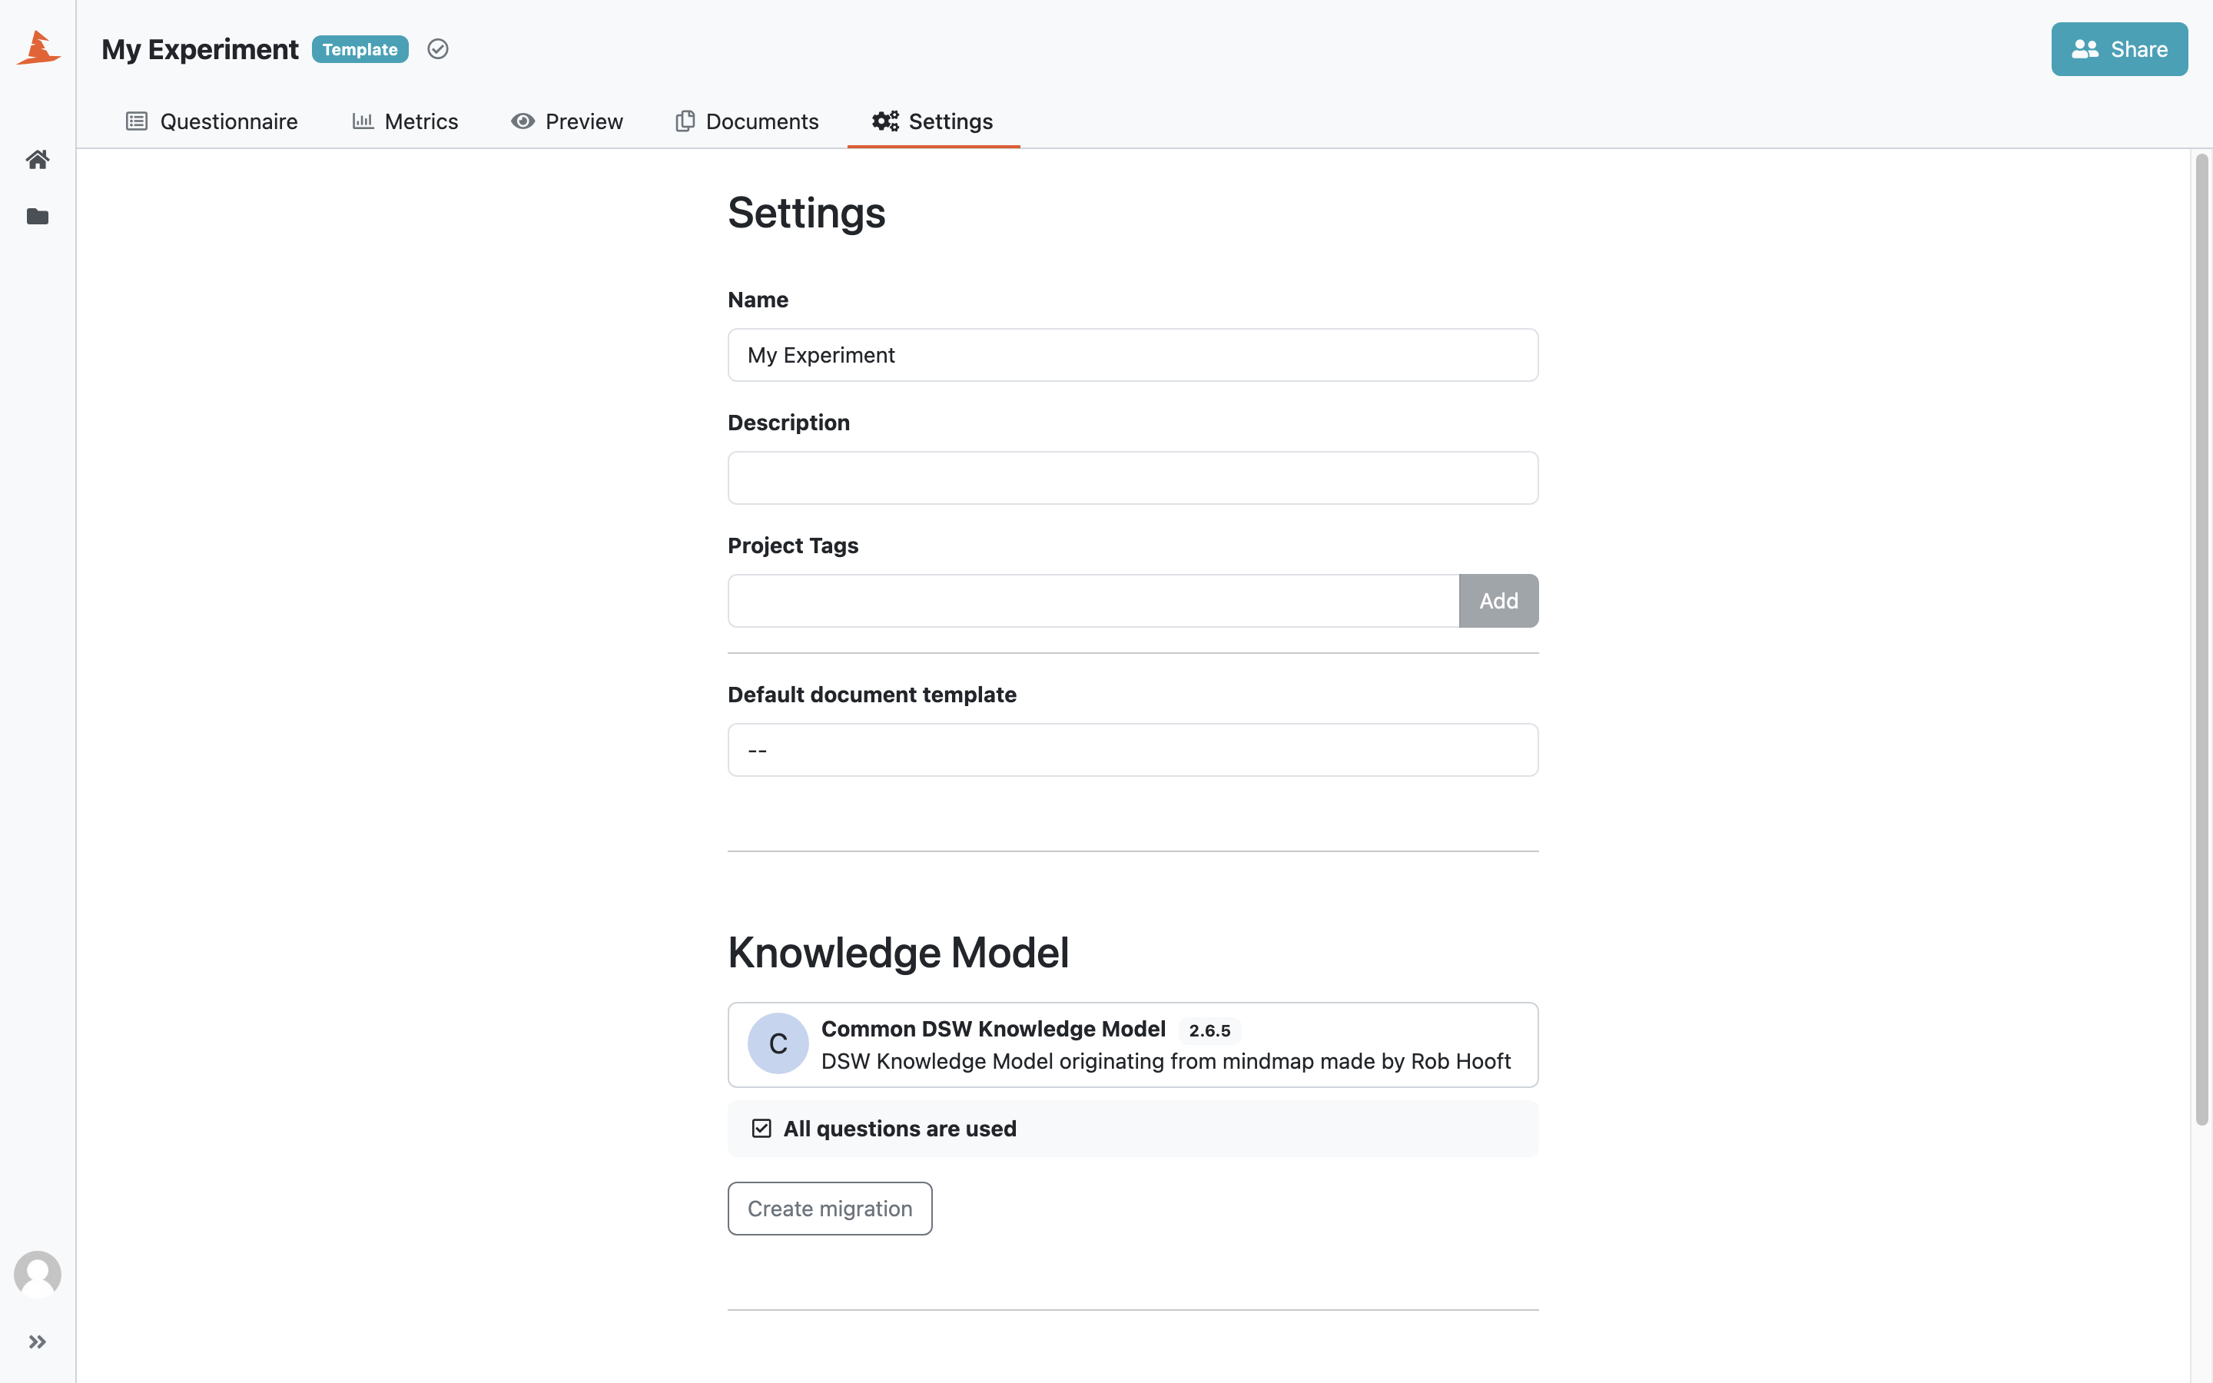Open the Default document template dropdown
Screen dimensions: 2213x1383
[1133, 750]
